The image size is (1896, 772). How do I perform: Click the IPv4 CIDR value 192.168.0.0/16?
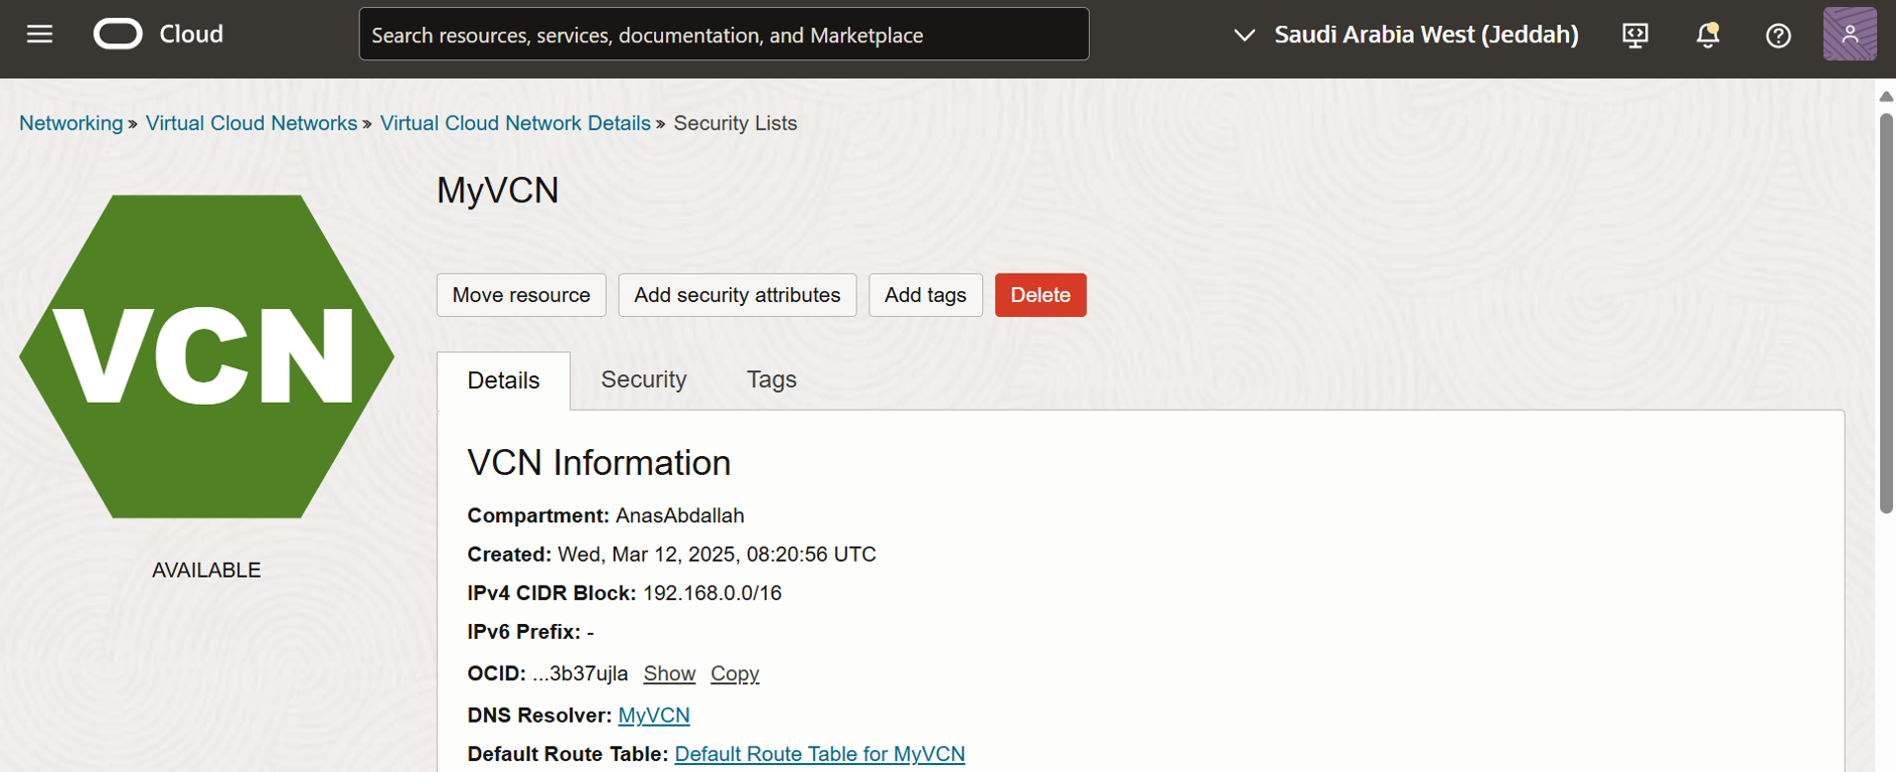(x=712, y=593)
